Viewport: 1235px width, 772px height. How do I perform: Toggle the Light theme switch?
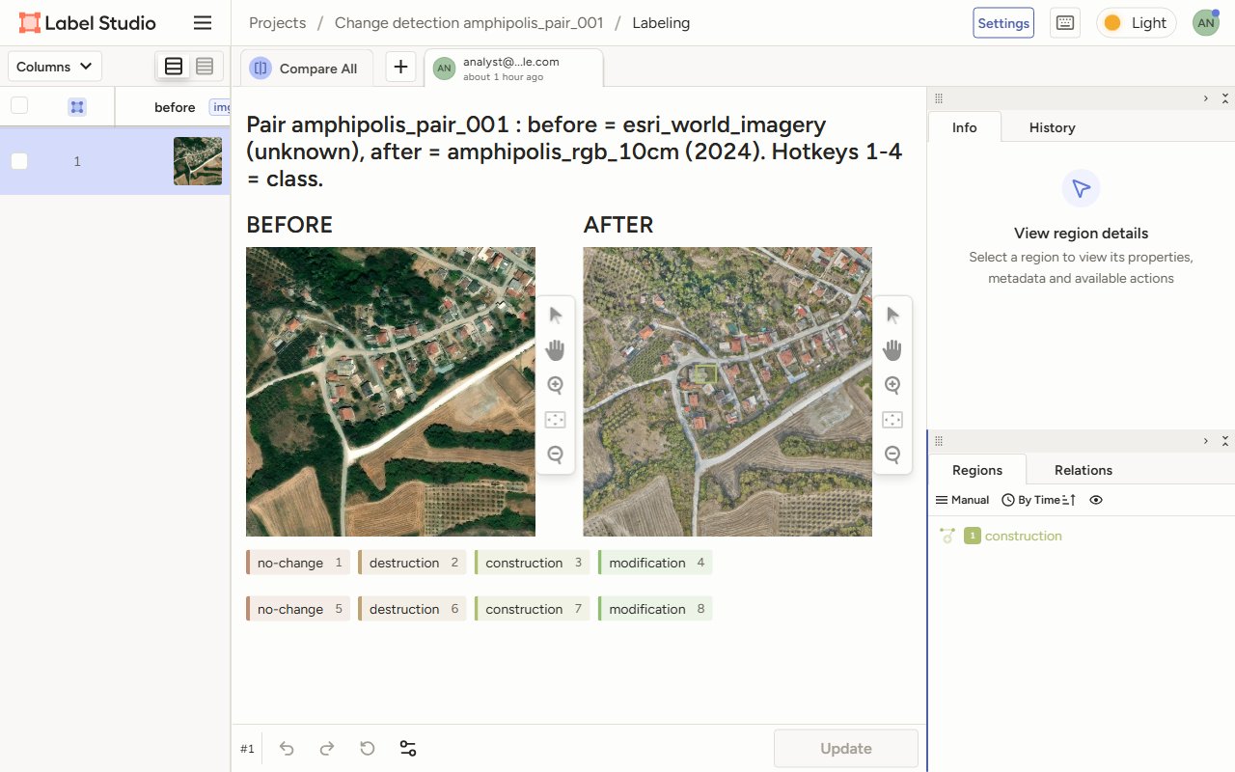tap(1137, 23)
